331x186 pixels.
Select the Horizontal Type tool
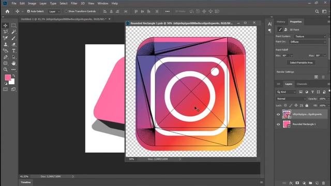pyautogui.click(x=13, y=51)
